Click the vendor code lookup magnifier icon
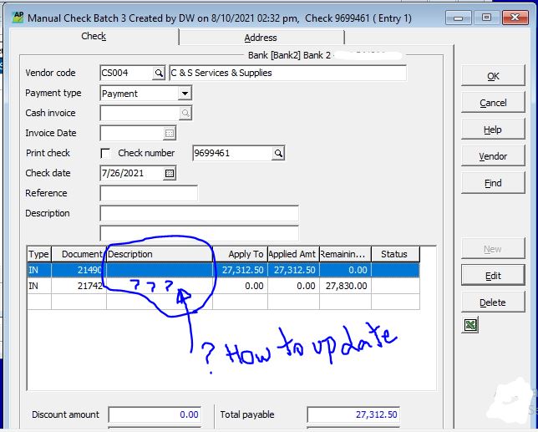Viewport: 538px width, 432px height. point(159,74)
